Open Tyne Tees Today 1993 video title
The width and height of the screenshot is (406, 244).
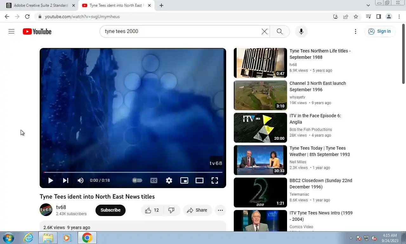(320, 151)
